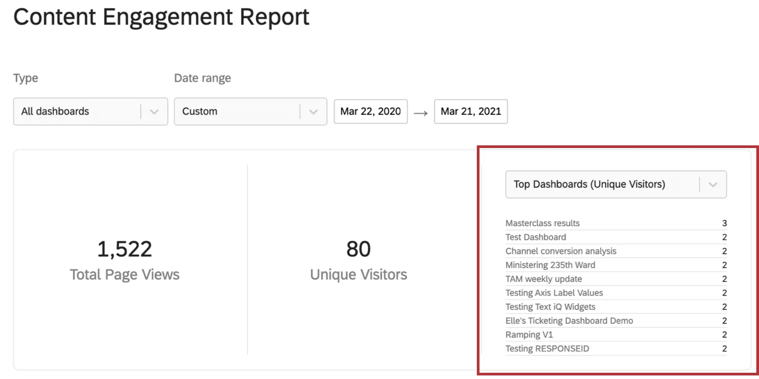Image resolution: width=759 pixels, height=379 pixels.
Task: Select the Masterclass results row
Action: pyautogui.click(x=616, y=223)
